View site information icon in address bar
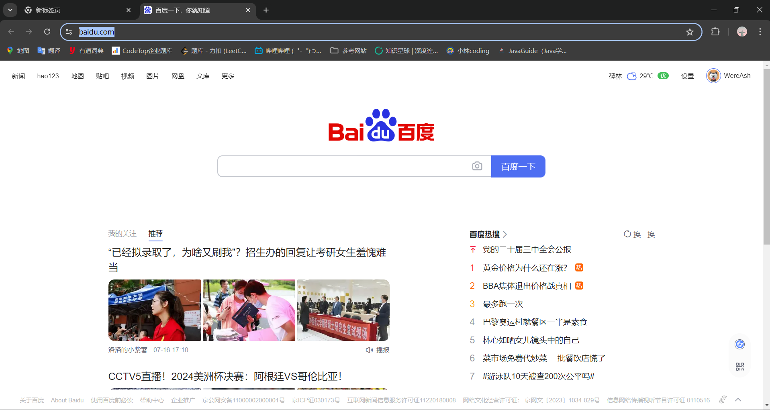The width and height of the screenshot is (770, 410). (69, 32)
